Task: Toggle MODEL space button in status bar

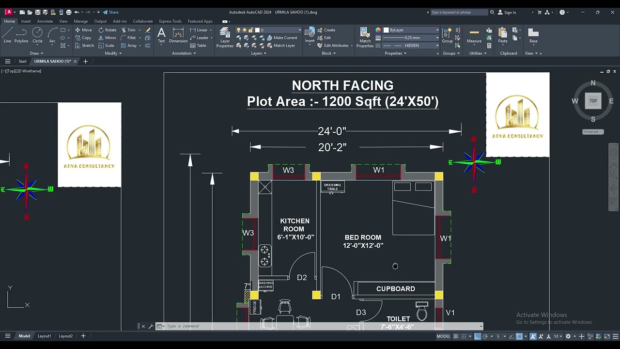Action: (x=443, y=336)
